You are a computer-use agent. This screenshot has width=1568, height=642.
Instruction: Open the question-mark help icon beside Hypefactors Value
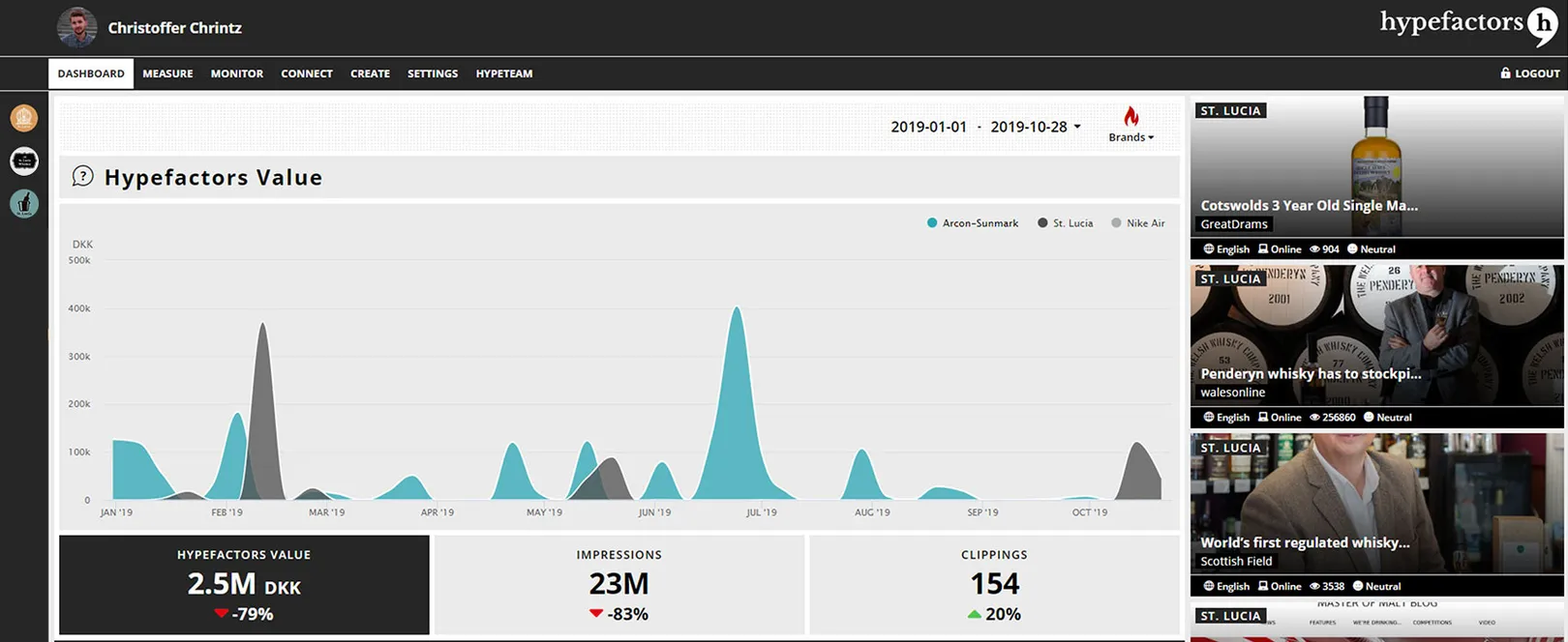83,176
